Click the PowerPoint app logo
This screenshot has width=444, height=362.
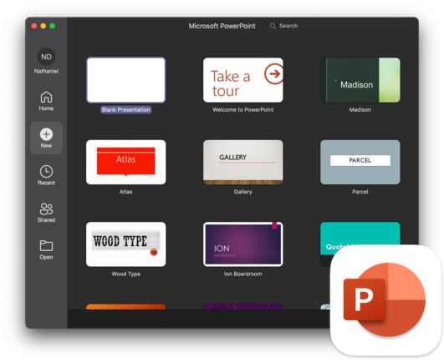point(385,300)
